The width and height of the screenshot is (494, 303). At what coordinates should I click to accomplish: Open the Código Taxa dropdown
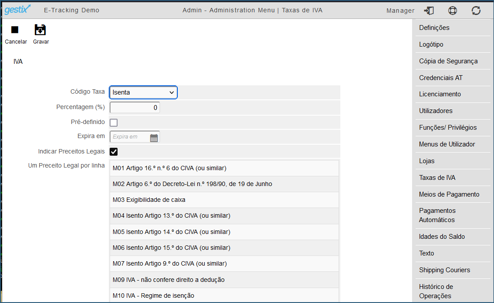[x=144, y=92]
